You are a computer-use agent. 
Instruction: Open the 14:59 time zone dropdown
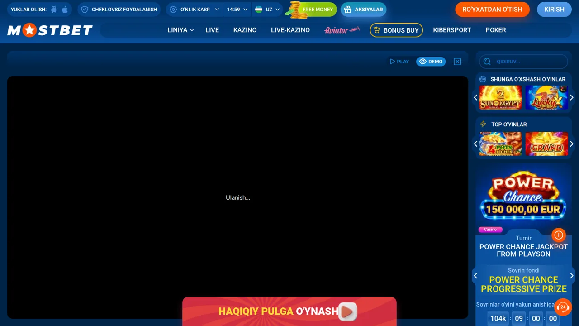237,10
